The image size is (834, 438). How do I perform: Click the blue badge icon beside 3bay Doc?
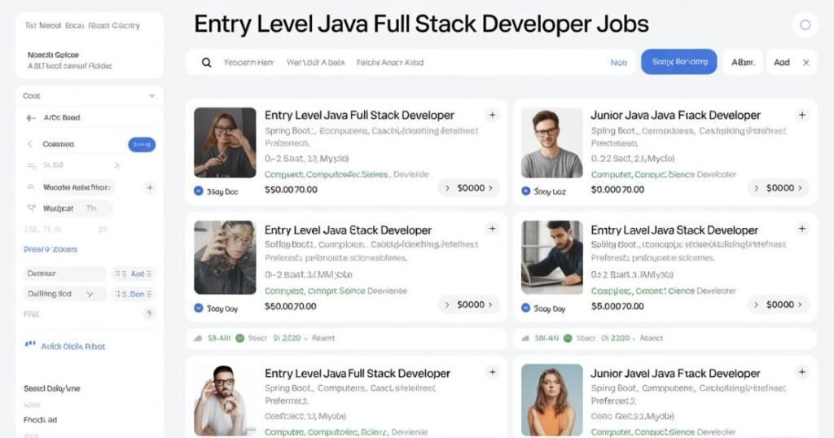point(199,191)
